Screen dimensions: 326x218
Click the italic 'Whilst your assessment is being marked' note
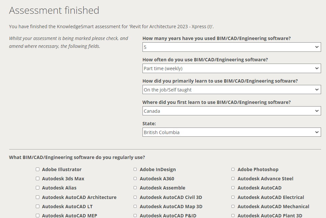68,42
